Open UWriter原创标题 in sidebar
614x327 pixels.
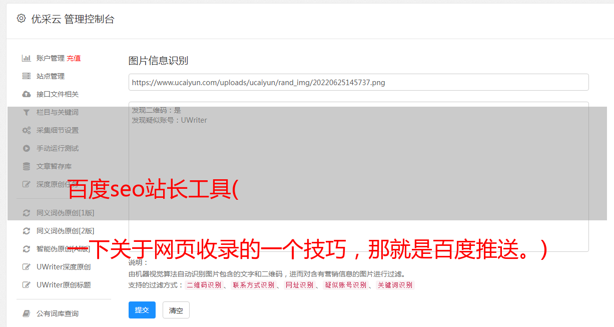pyautogui.click(x=64, y=285)
